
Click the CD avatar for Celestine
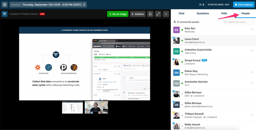coord(177,51)
